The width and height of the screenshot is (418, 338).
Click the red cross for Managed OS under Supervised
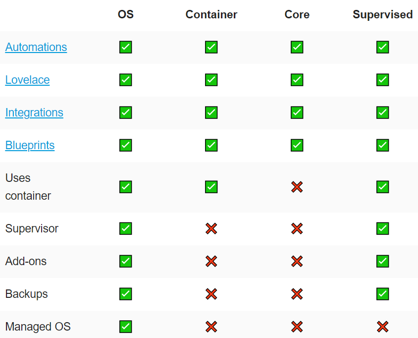coord(382,327)
